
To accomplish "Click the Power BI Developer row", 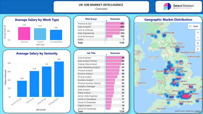I will coord(101,102).
